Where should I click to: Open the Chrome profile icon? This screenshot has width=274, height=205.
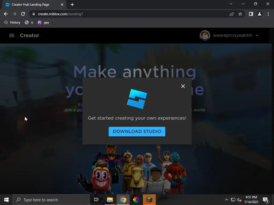[260, 14]
